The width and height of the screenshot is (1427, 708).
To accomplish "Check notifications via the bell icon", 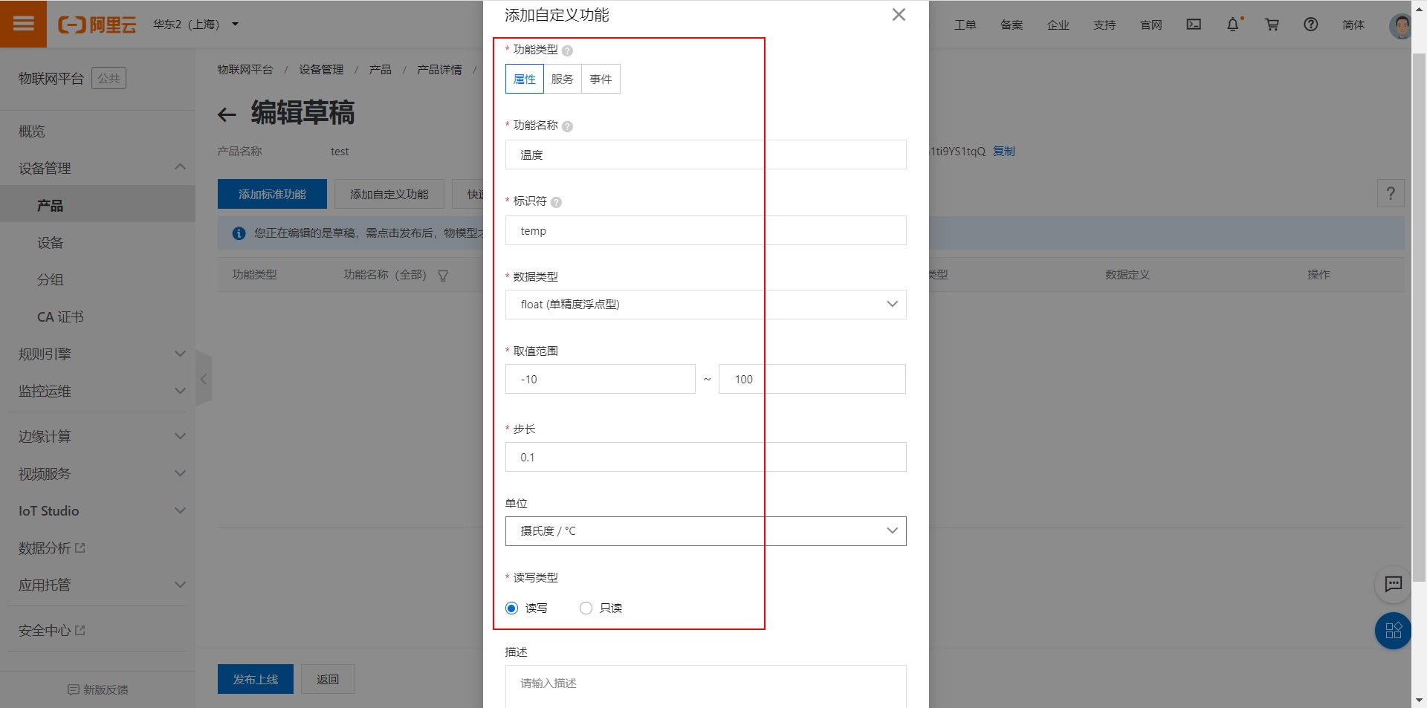I will coord(1234,25).
